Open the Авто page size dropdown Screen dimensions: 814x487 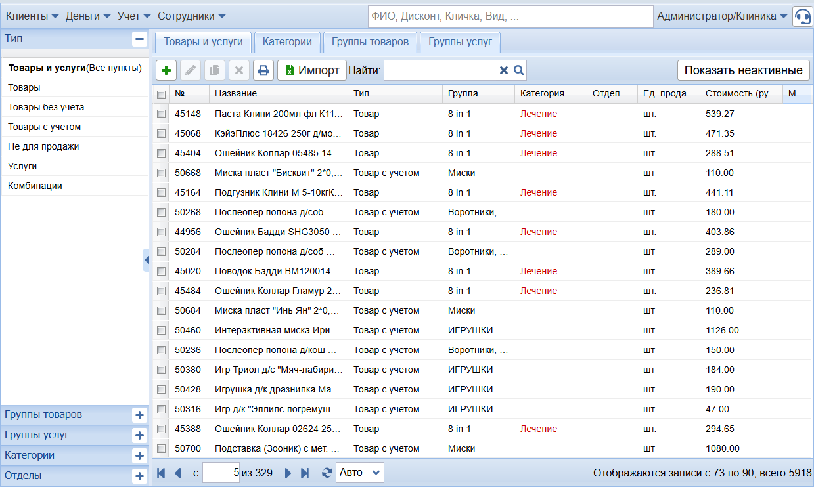(x=359, y=473)
